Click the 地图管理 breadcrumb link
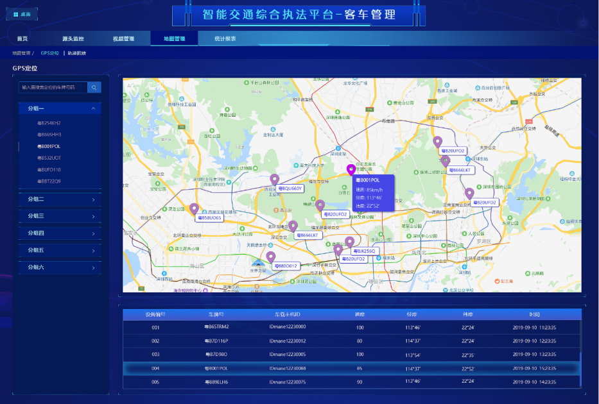 click(21, 53)
